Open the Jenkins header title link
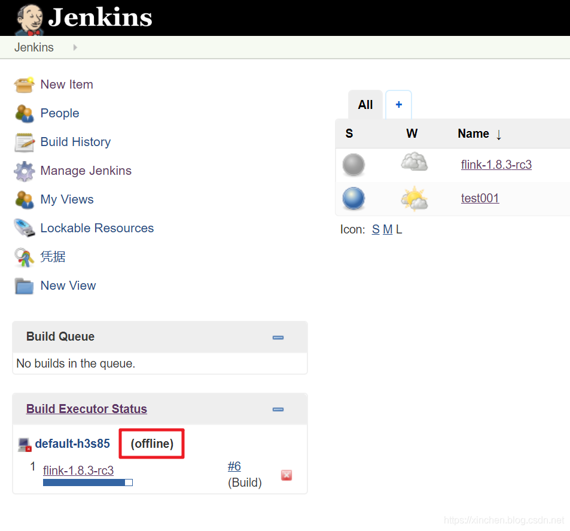This screenshot has height=531, width=570. [x=100, y=17]
